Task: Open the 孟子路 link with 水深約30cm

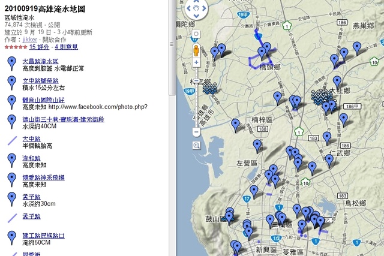Action: point(31,197)
